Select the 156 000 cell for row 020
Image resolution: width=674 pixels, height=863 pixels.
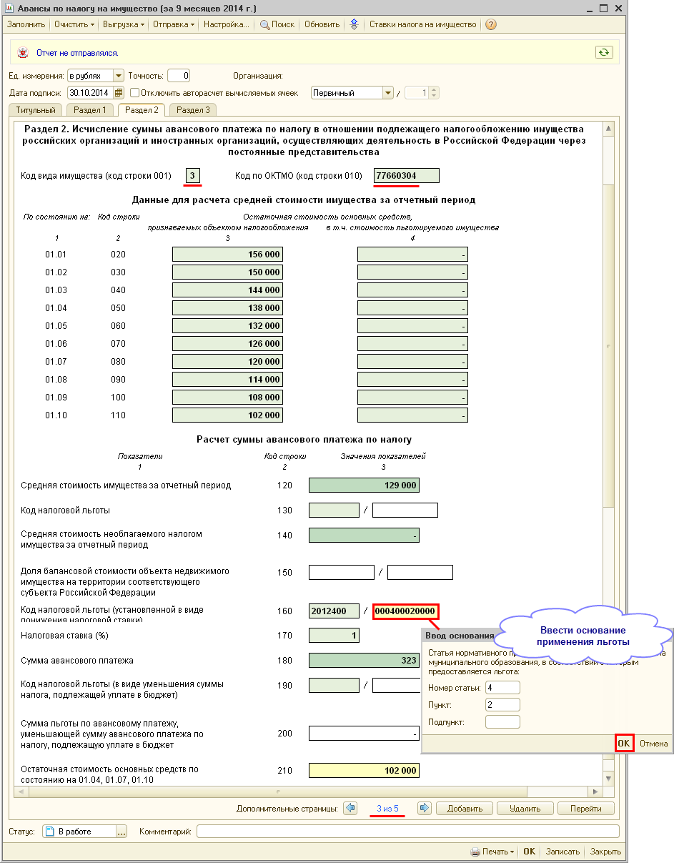pos(227,255)
